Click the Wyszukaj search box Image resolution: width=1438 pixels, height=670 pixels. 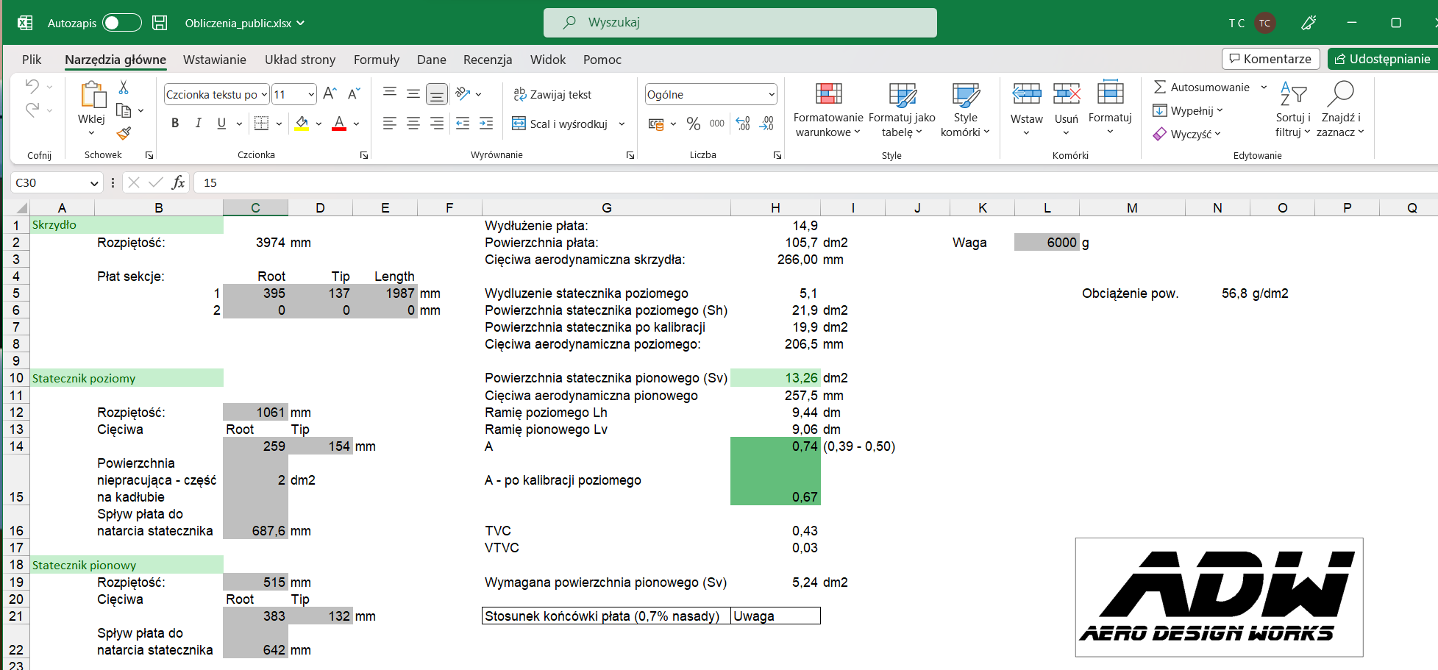[740, 23]
